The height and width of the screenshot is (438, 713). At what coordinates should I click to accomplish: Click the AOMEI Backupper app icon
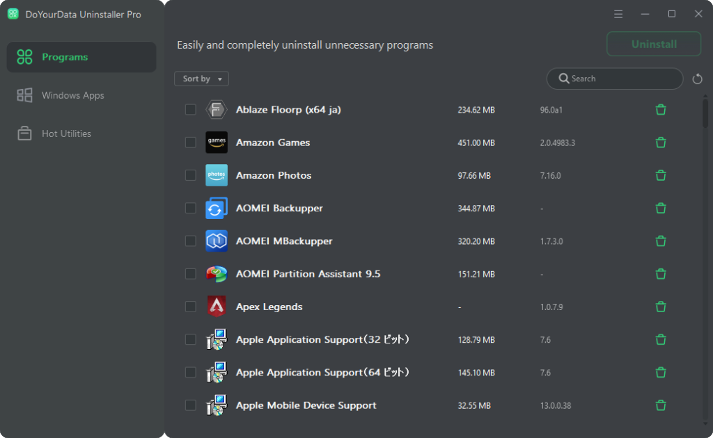(x=217, y=209)
